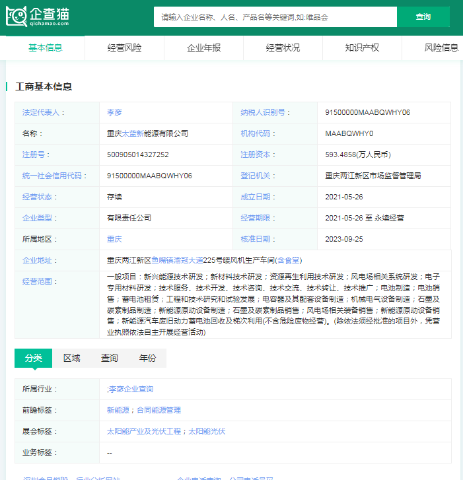Click the 企查猫 cat logo icon

click(x=17, y=17)
